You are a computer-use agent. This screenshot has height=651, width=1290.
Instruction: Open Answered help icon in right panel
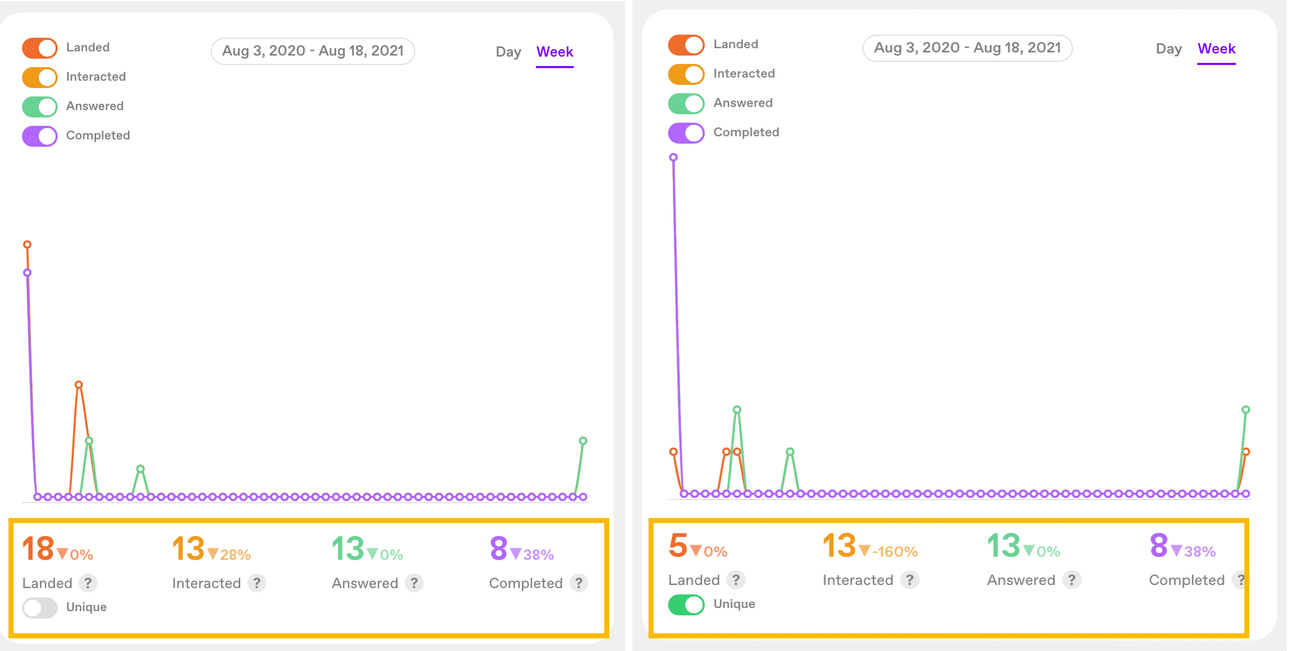[x=1072, y=580]
